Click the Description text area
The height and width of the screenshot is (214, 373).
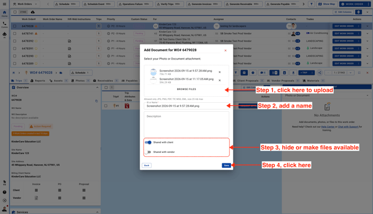186,125
